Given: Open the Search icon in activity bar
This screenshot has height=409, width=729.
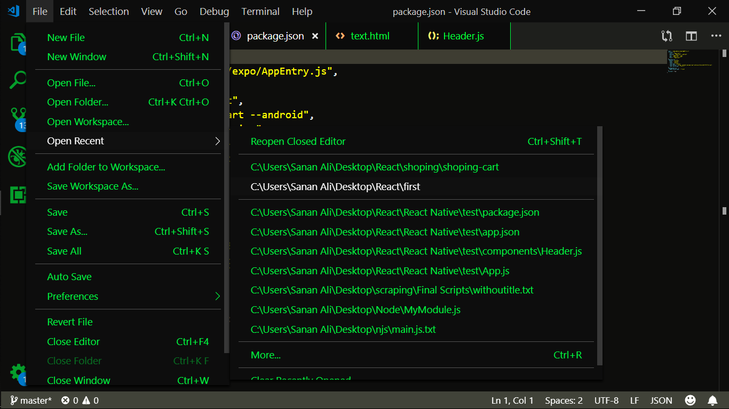Looking at the screenshot, I should point(18,80).
